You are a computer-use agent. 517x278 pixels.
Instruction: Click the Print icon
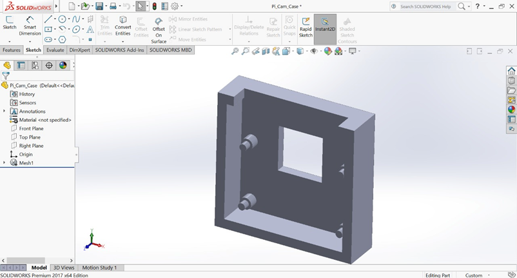[x=113, y=6]
